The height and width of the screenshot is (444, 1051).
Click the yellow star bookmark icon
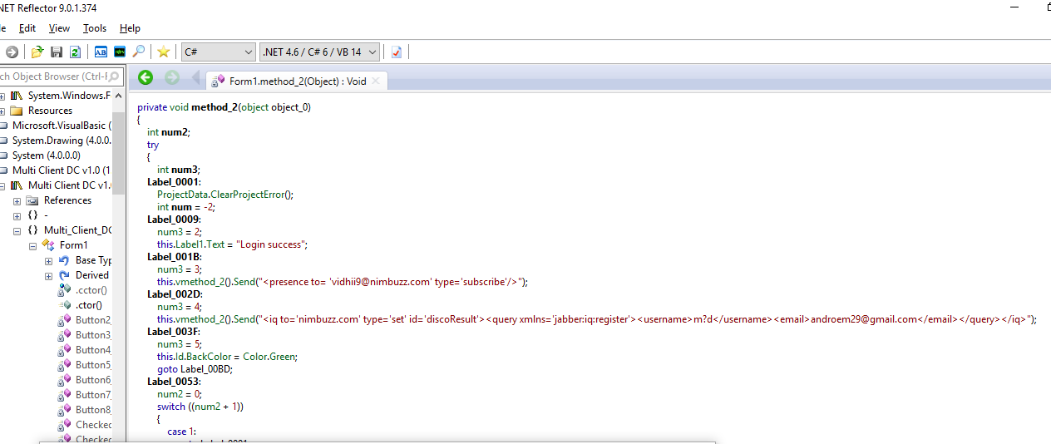(164, 52)
